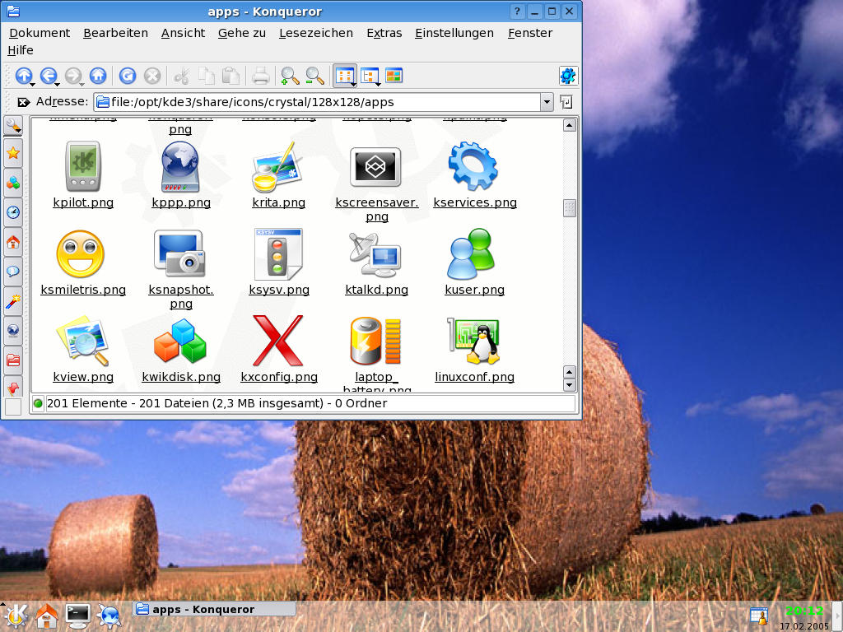
Task: Show the colored cubes sidebar tab
Action: coord(13,184)
